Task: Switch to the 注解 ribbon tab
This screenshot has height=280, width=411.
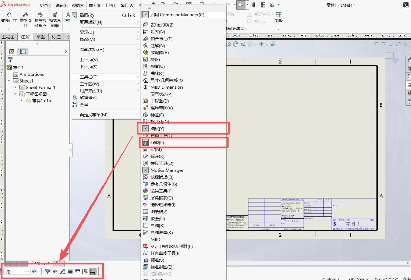Action: 25,37
